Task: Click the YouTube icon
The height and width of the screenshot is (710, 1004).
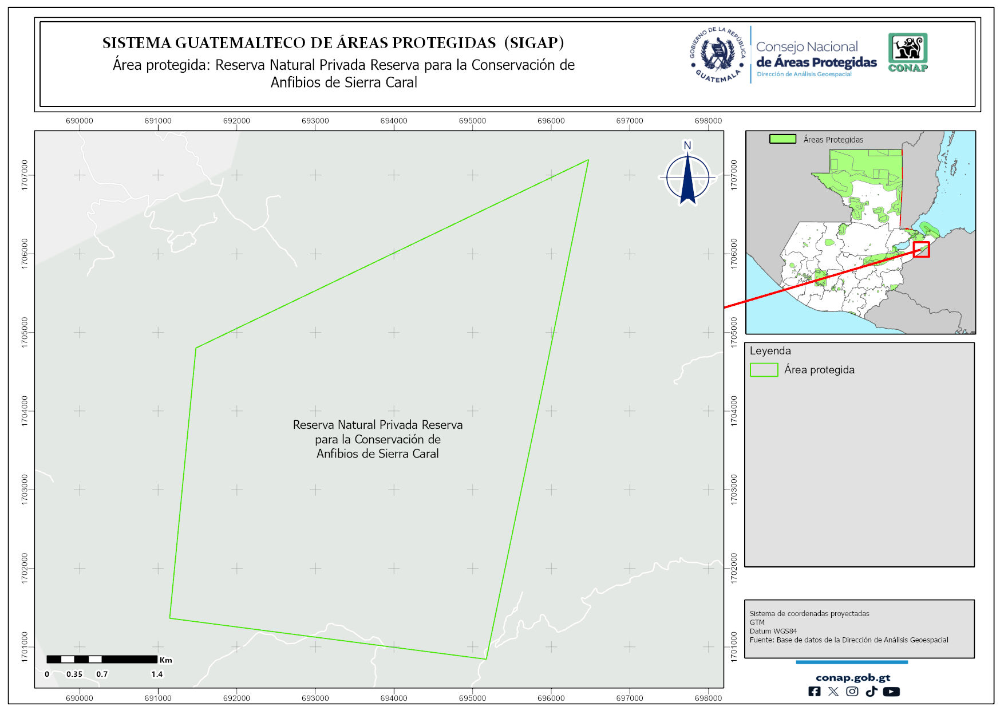Action: [891, 692]
